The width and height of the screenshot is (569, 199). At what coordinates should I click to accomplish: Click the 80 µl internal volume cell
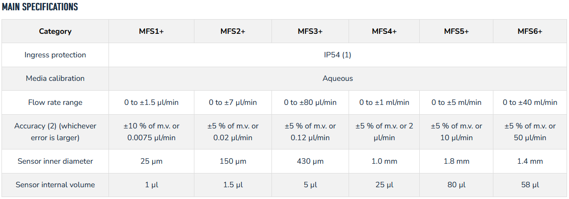coord(457,185)
